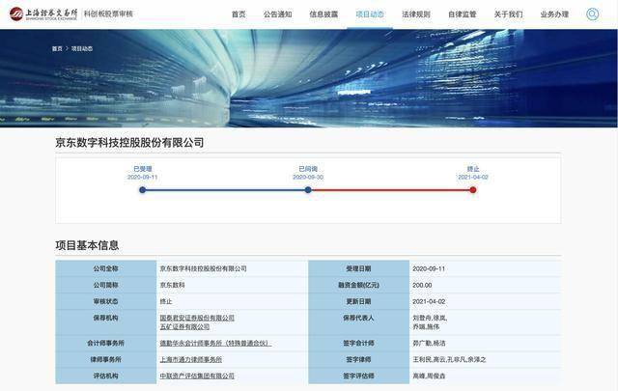The width and height of the screenshot is (618, 391).
Task: Open 国泰君安证券股份有限公司 sponsor link
Action: click(197, 318)
